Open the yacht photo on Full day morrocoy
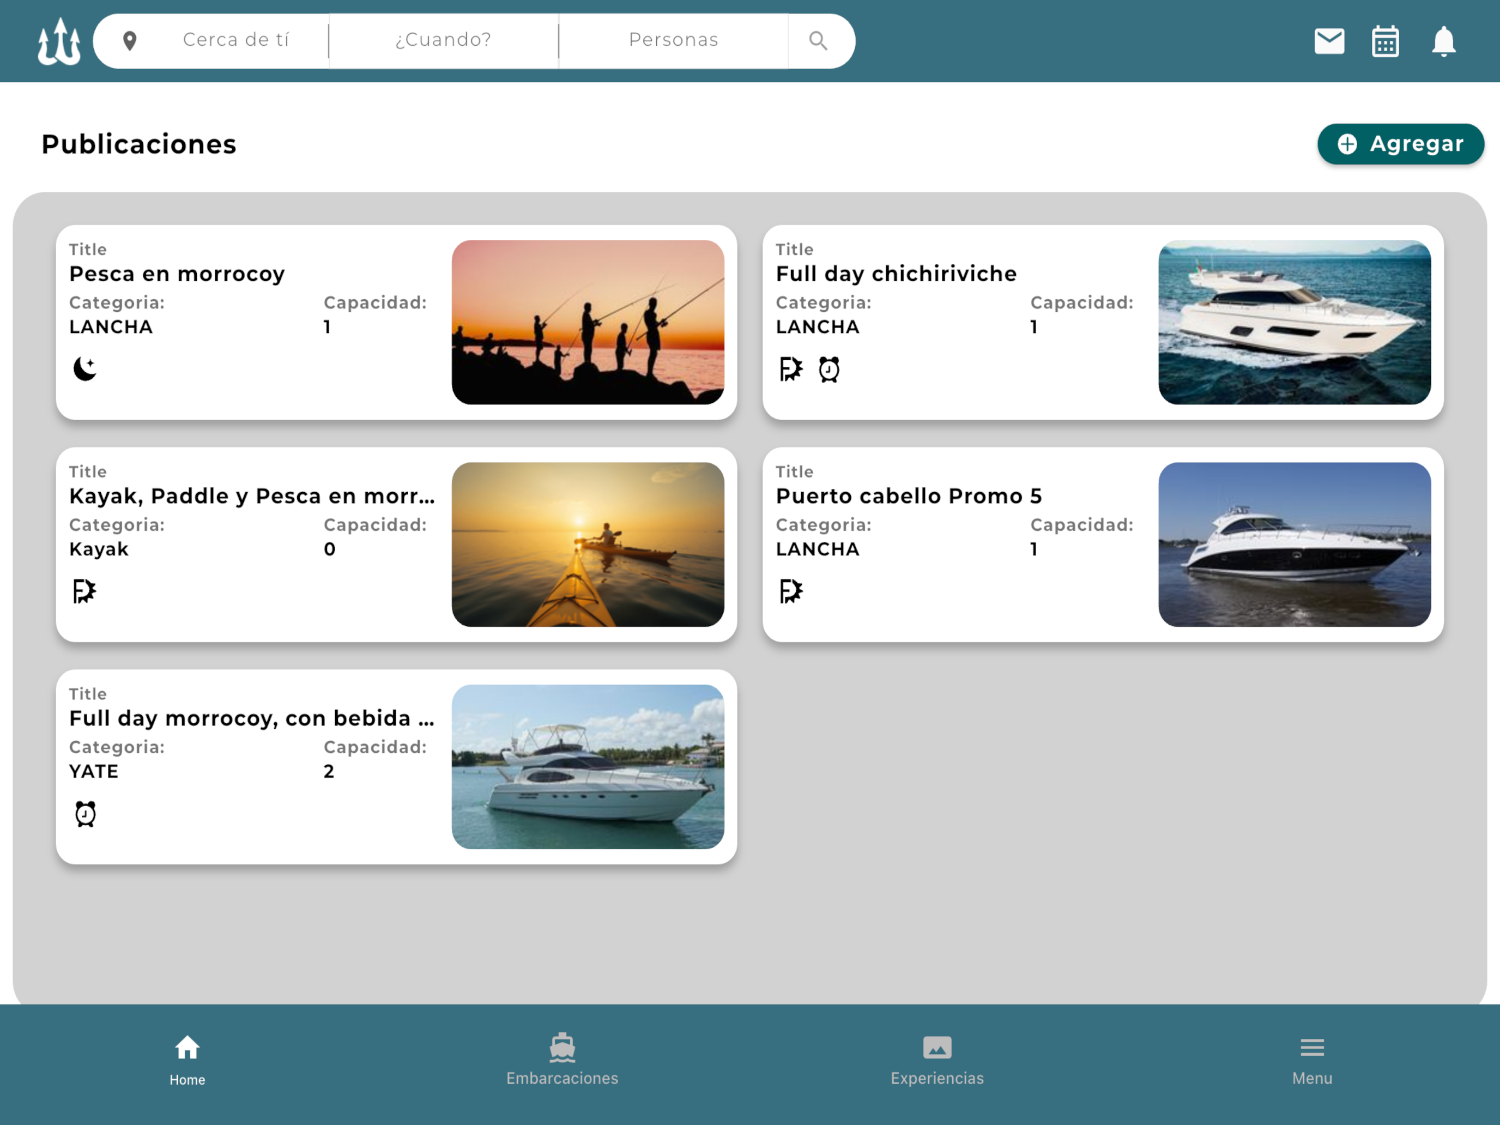This screenshot has height=1125, width=1500. 588,766
